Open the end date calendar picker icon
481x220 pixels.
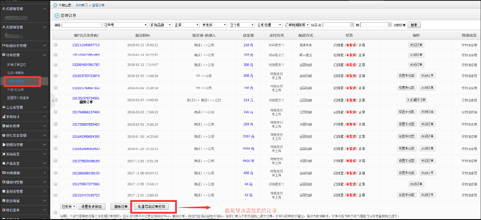[x=390, y=25]
